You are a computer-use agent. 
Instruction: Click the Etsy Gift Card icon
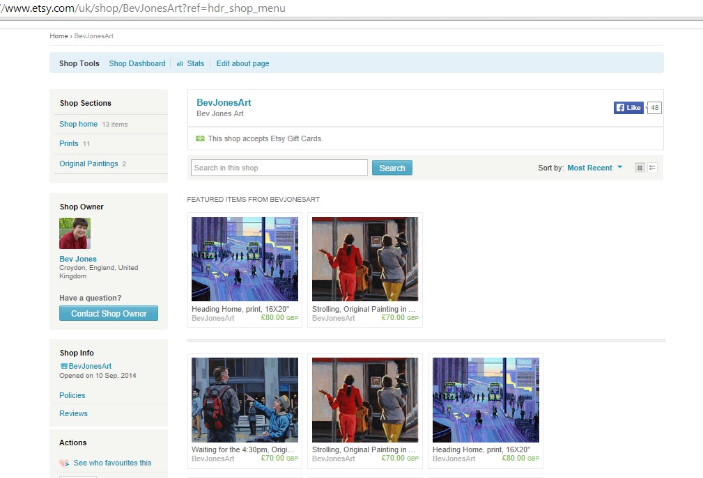(x=200, y=138)
